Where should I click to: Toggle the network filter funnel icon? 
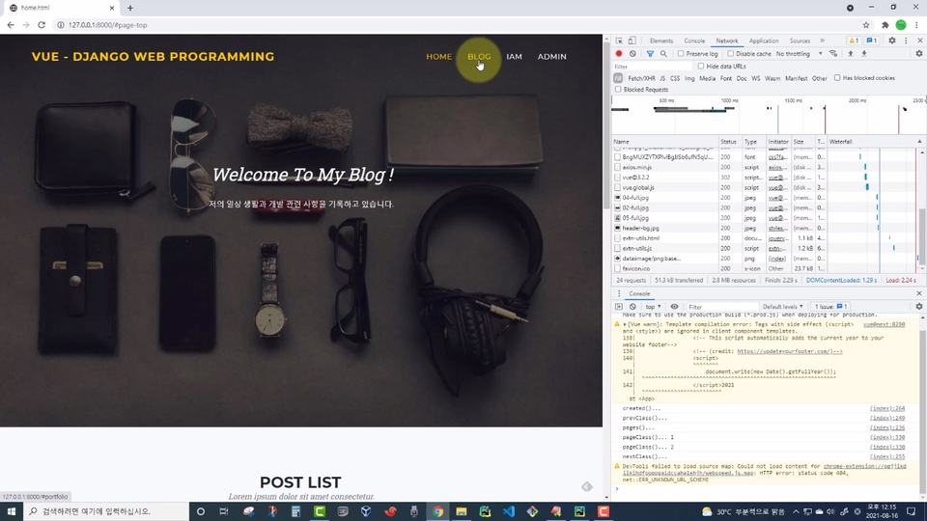[x=650, y=54]
